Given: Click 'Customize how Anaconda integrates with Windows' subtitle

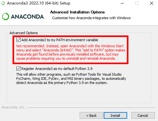Looking at the screenshot, I should tap(91, 18).
